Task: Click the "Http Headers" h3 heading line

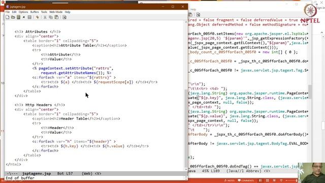Action: pos(40,105)
